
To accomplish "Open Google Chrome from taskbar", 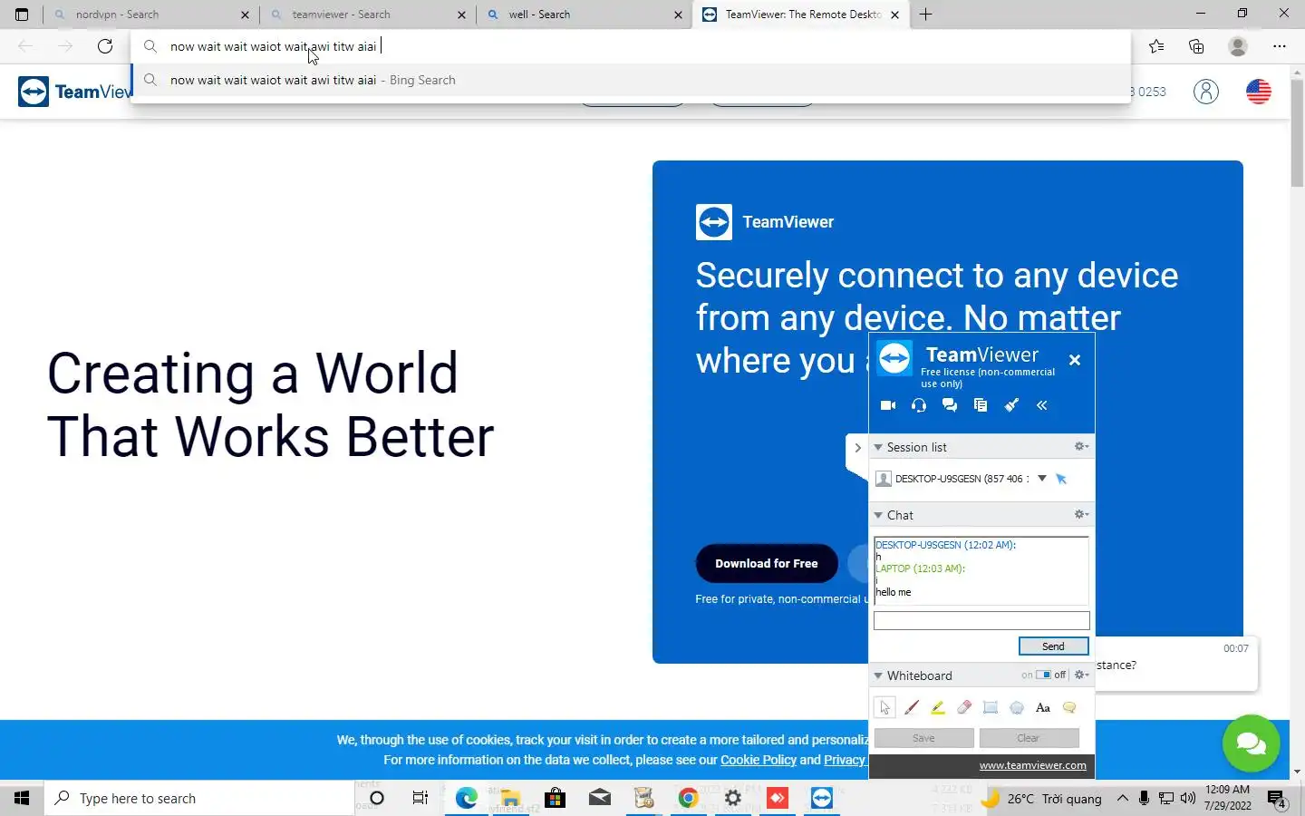I will (x=689, y=798).
